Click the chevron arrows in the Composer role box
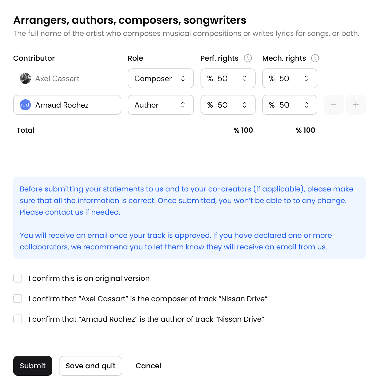Image resolution: width=379 pixels, height=389 pixels. (x=183, y=78)
